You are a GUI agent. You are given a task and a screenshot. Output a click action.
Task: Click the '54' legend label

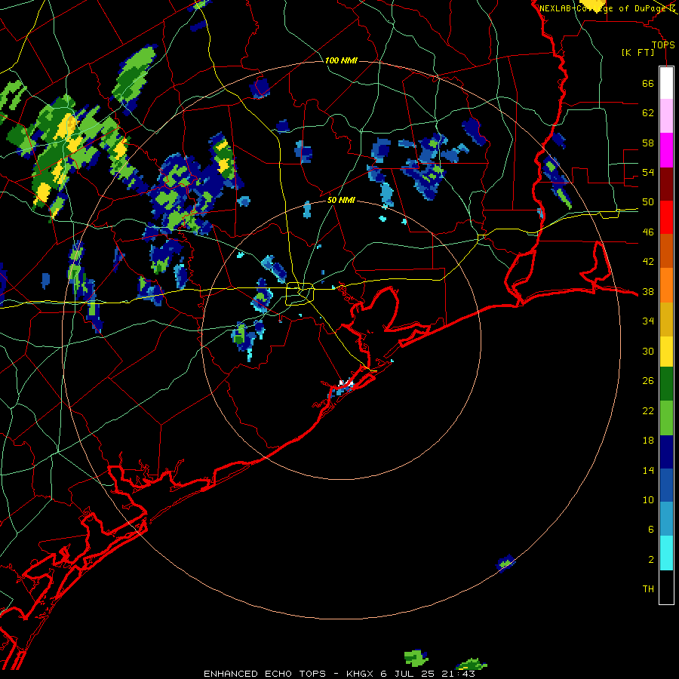tap(648, 172)
